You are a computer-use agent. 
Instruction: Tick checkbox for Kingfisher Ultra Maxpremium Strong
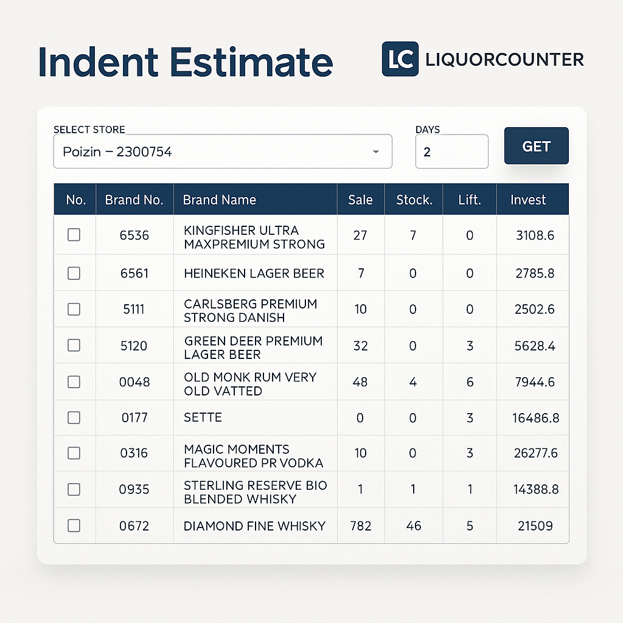(x=74, y=235)
